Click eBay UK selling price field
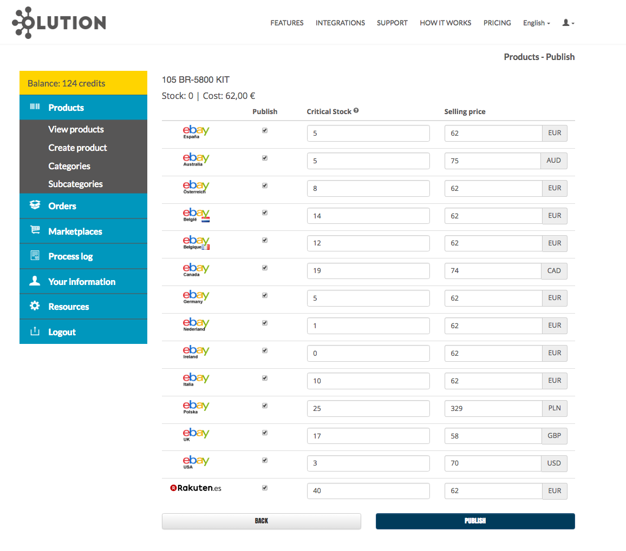Image resolution: width=626 pixels, height=551 pixels. pyautogui.click(x=493, y=436)
